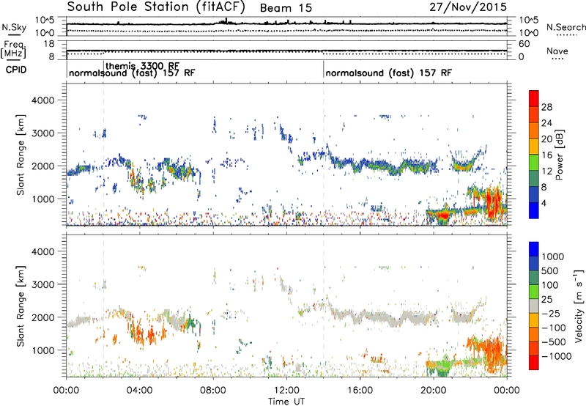Click the 'CPID' row label
Screen dimensions: 586x406
click(x=16, y=70)
